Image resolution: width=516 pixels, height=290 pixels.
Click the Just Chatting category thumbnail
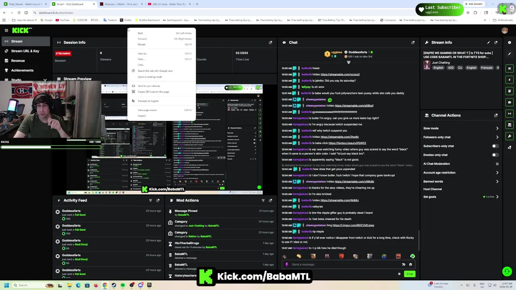tap(427, 65)
